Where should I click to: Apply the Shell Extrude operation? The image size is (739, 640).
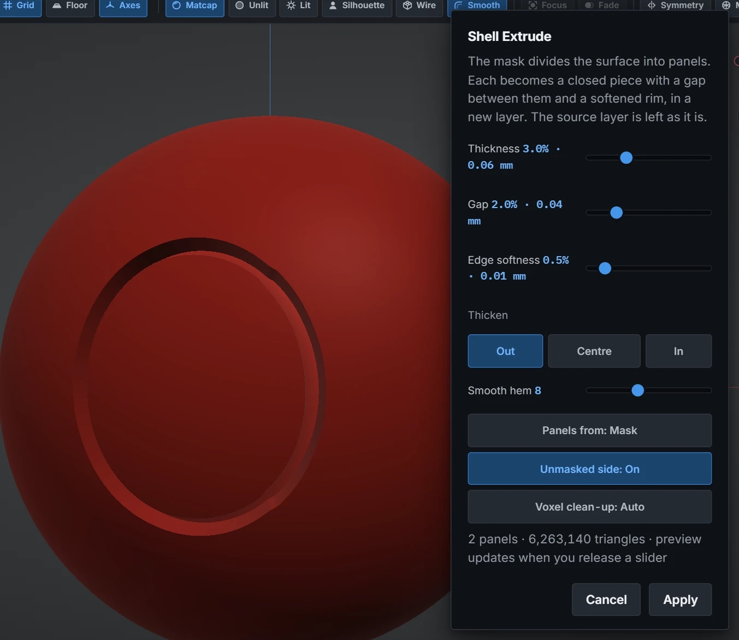pyautogui.click(x=681, y=600)
